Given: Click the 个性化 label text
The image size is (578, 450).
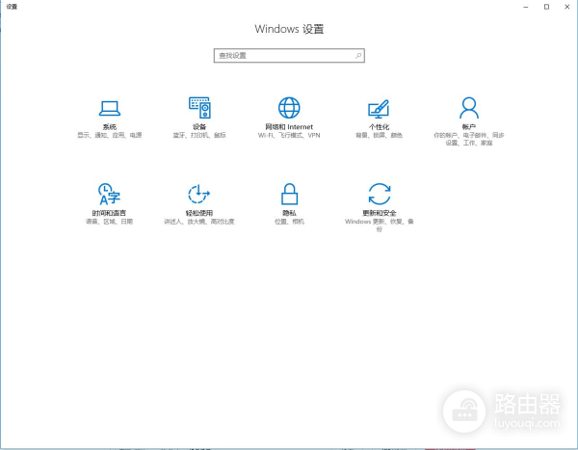Looking at the screenshot, I should click(379, 127).
